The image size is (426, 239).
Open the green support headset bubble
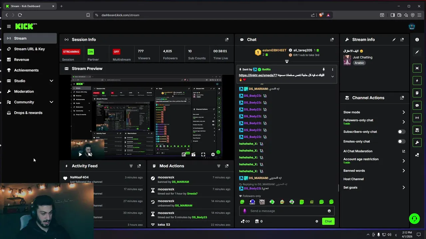[x=414, y=218]
